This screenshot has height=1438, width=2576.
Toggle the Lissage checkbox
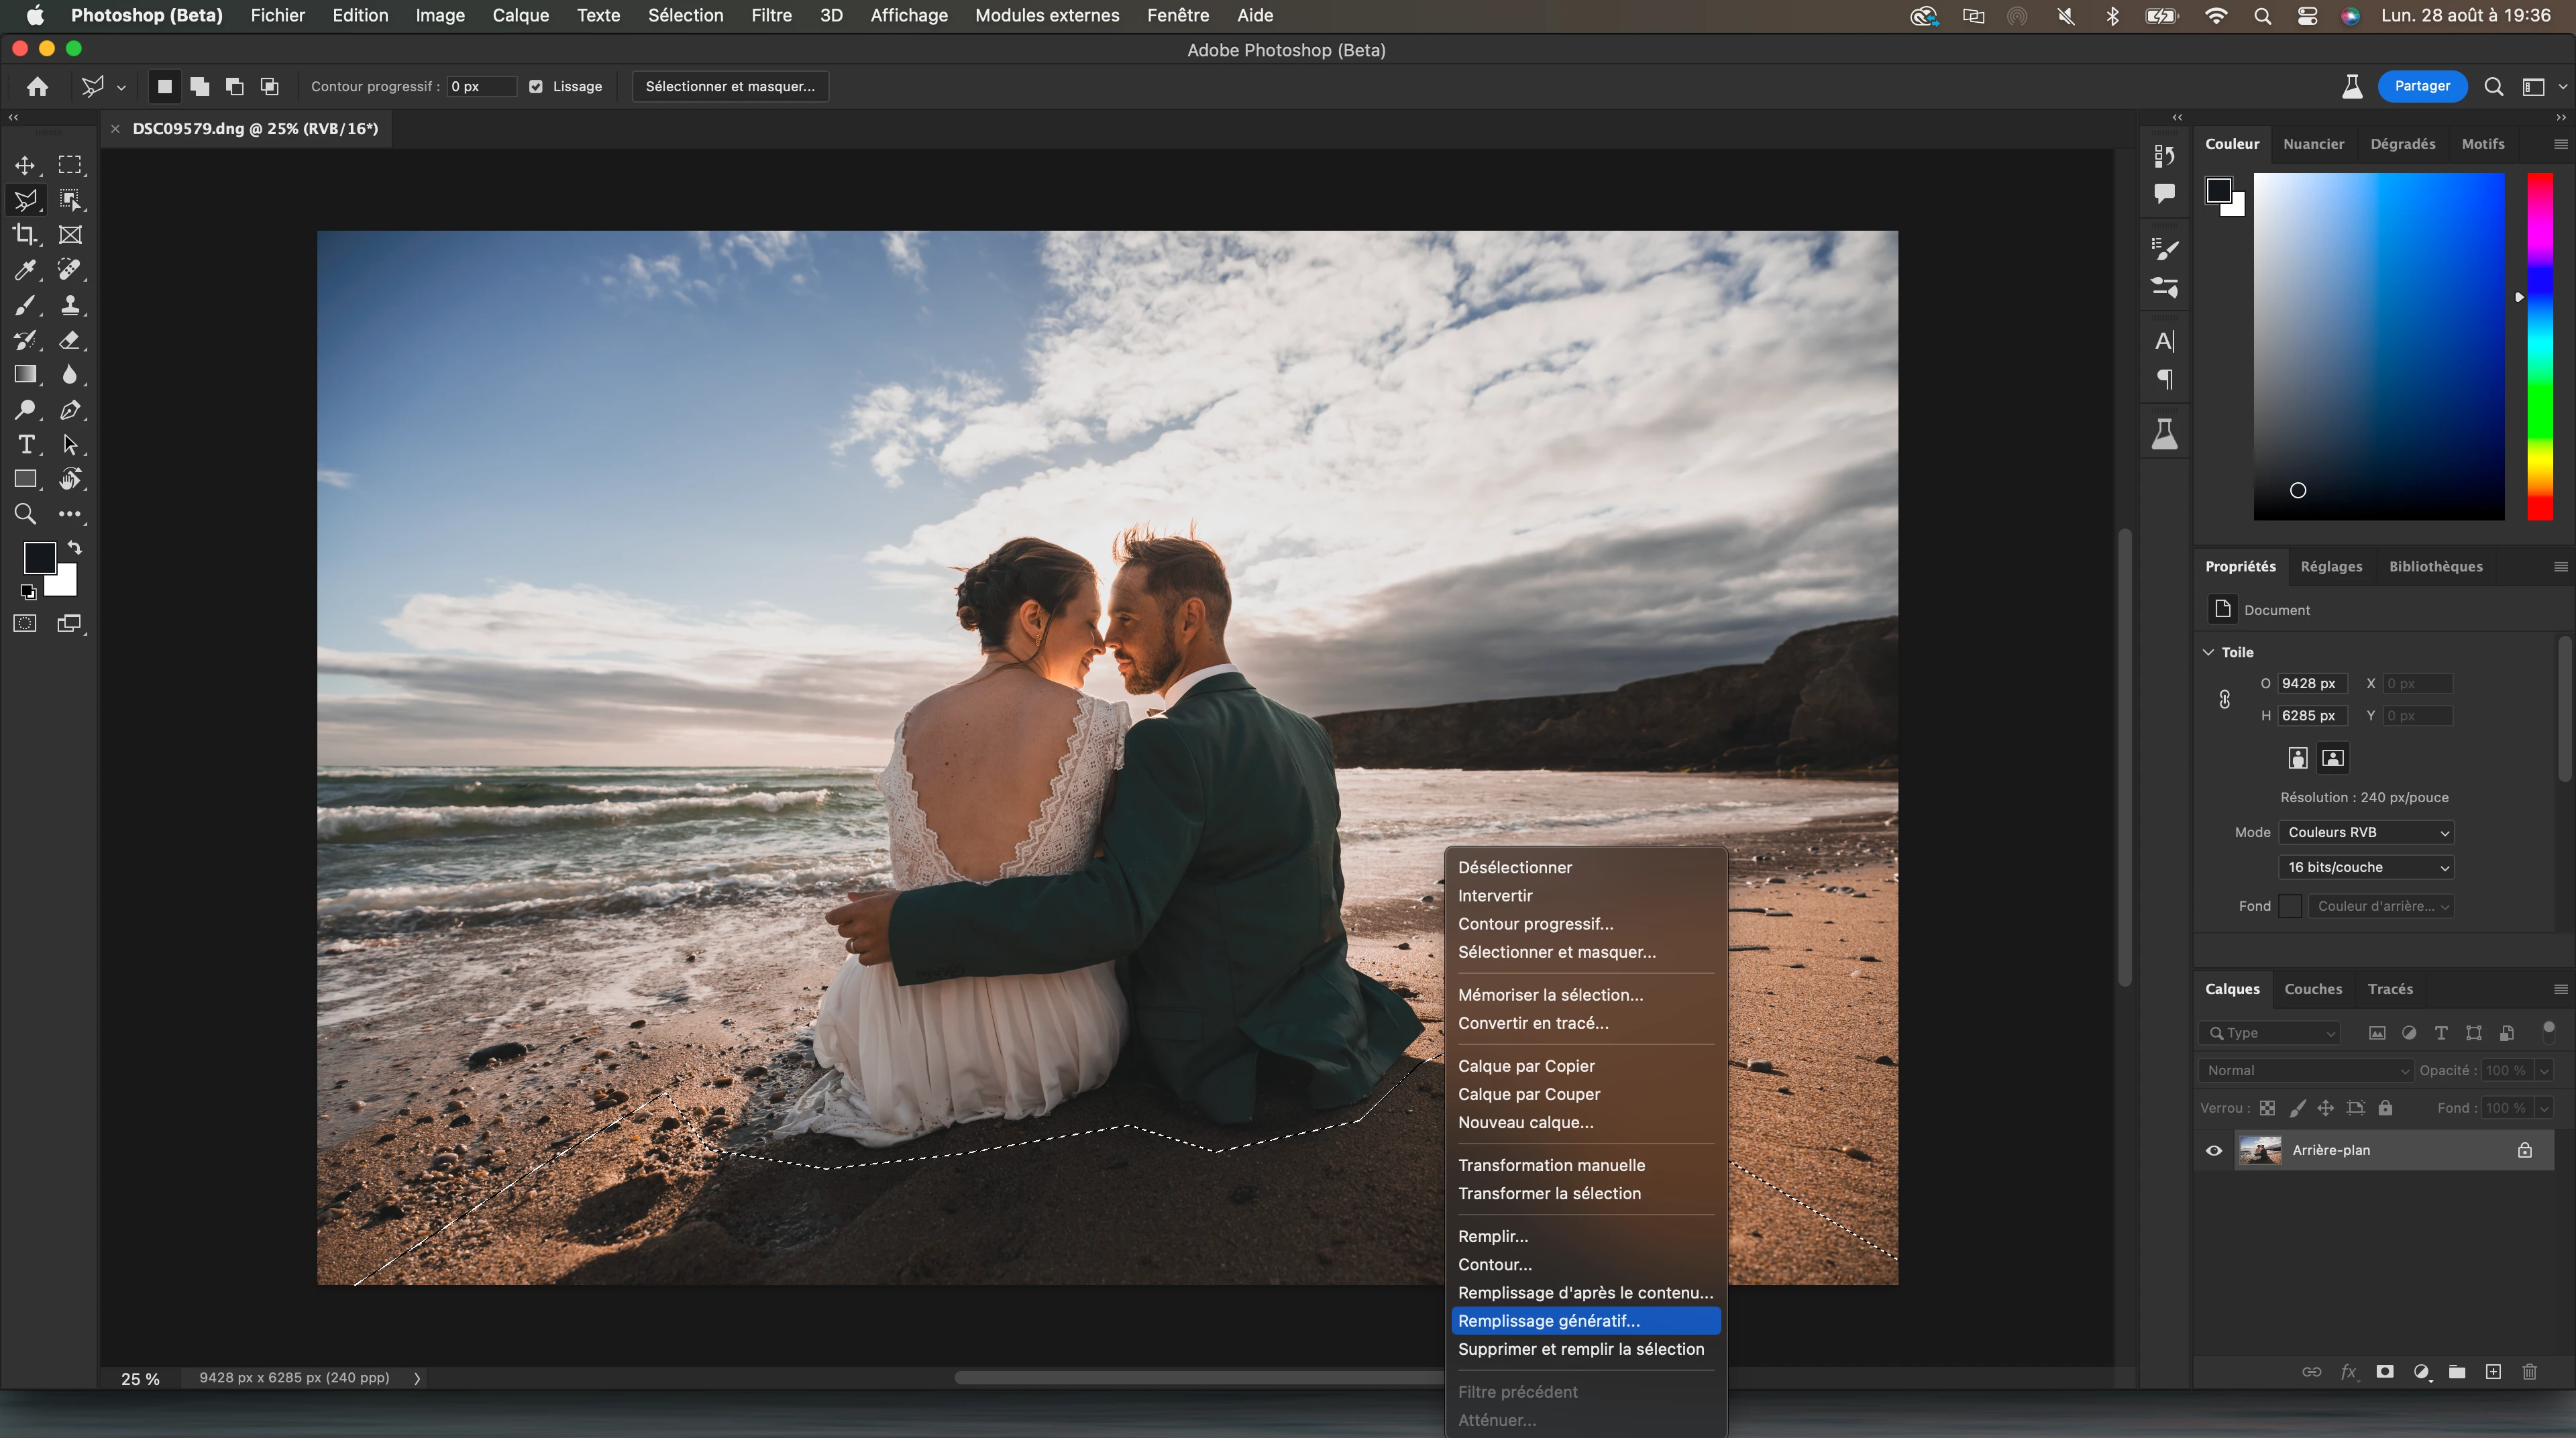pyautogui.click(x=536, y=87)
